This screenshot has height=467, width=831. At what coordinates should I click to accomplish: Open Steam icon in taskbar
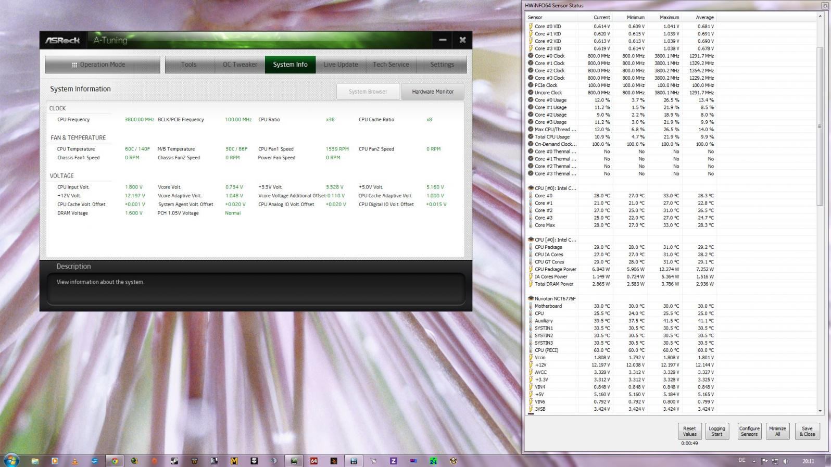point(174,461)
